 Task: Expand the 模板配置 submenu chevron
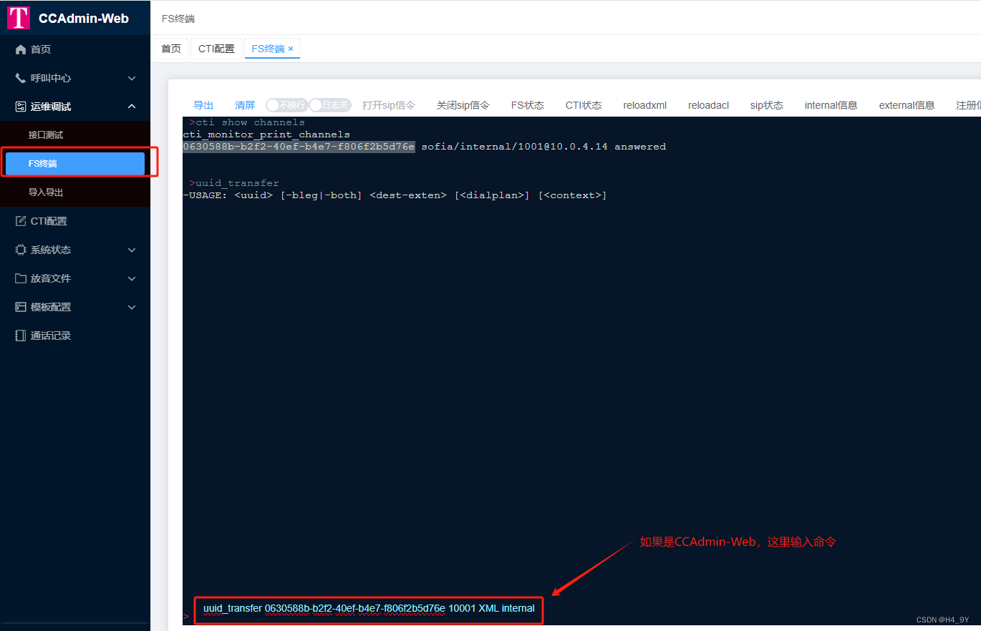pos(132,307)
